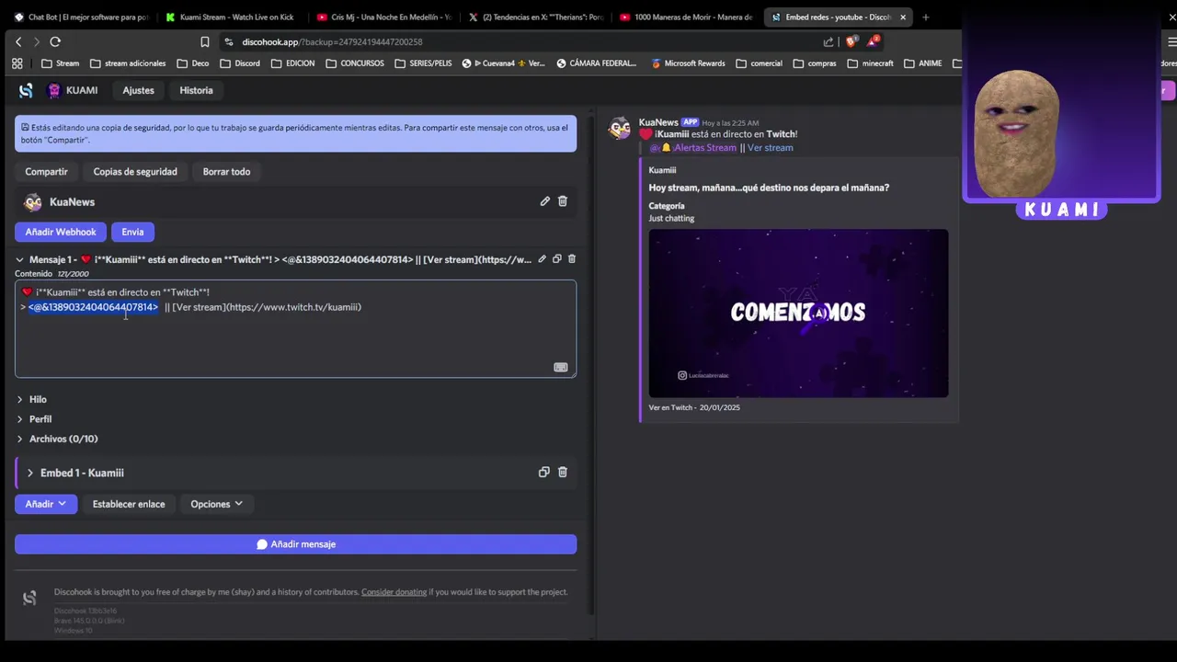The image size is (1177, 662).
Task: Open Historia in the header
Action: pyautogui.click(x=196, y=90)
